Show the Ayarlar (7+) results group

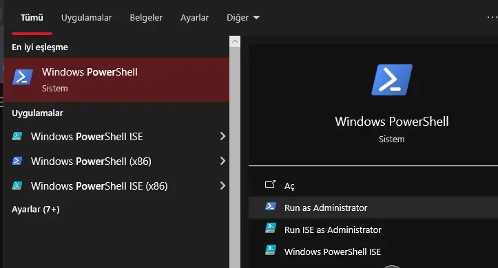point(36,210)
